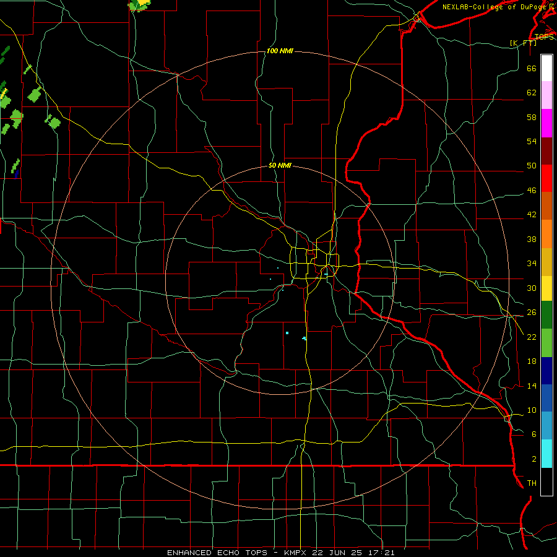
Task: Click the "46" legend value
Action: [532, 191]
